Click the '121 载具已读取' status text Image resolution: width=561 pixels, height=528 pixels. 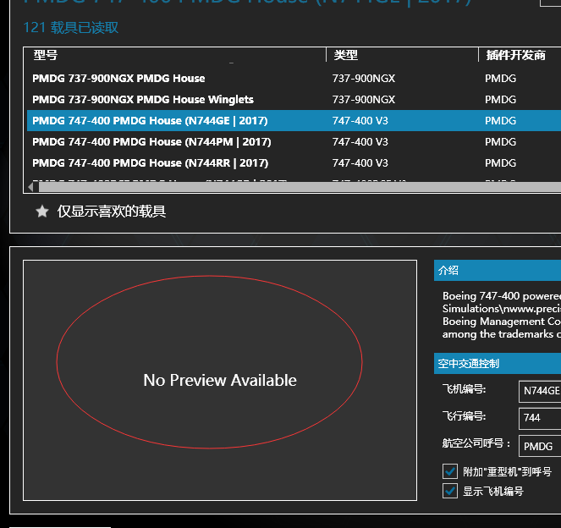coord(70,28)
